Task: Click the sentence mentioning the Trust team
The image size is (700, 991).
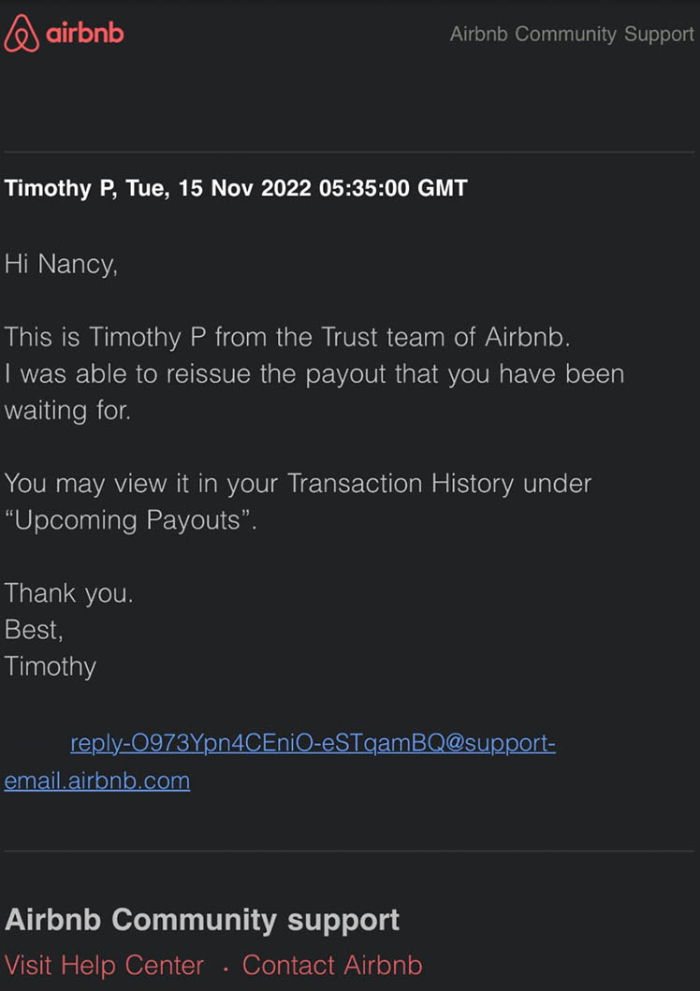Action: click(287, 336)
